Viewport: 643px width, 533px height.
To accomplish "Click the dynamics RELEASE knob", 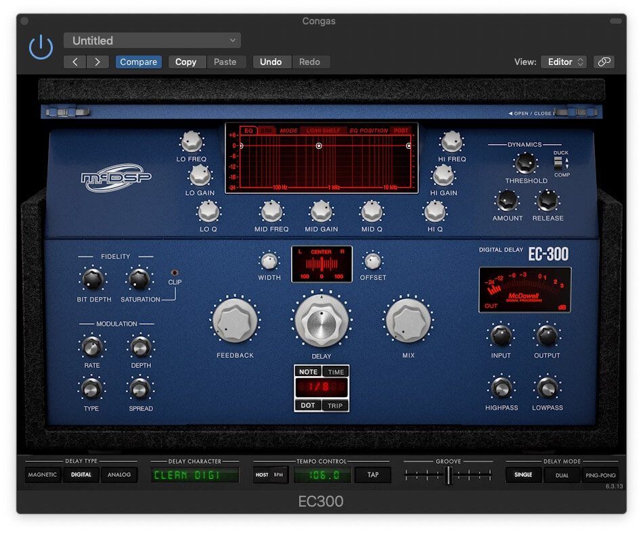I will [548, 201].
